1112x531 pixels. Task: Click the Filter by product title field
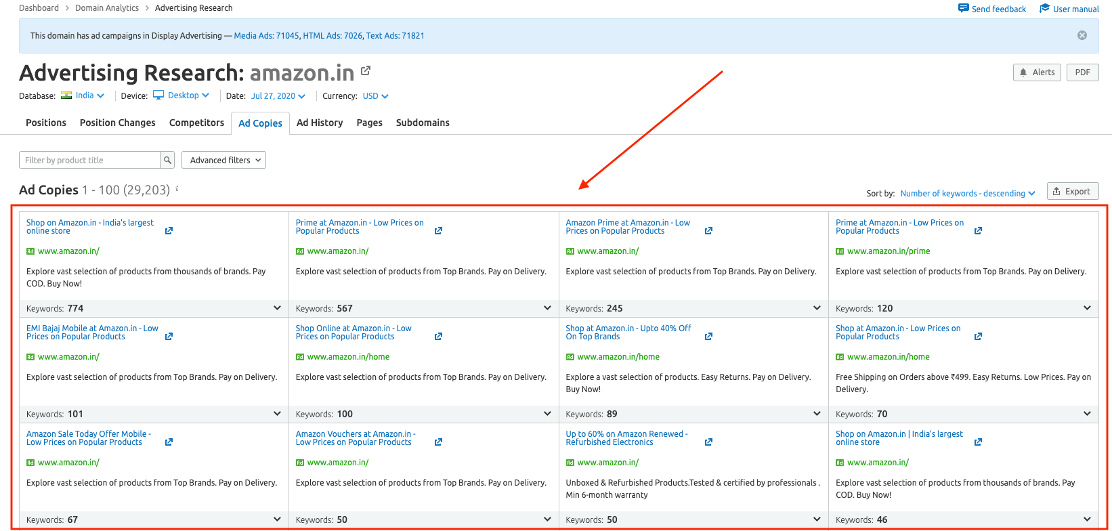point(89,160)
